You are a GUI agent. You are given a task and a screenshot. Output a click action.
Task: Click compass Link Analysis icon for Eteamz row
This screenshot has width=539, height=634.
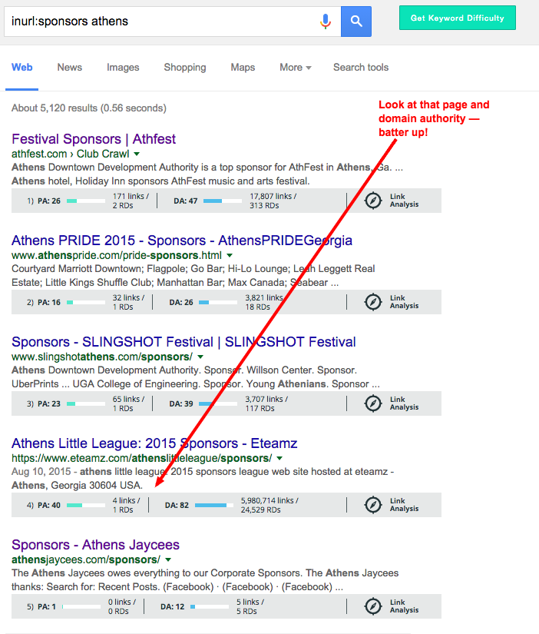[x=373, y=505]
